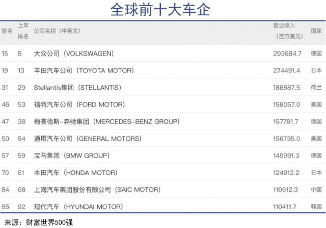Select the Stellantis集团 (STELLANTIS) company name
This screenshot has width=326, height=228.
pos(78,88)
